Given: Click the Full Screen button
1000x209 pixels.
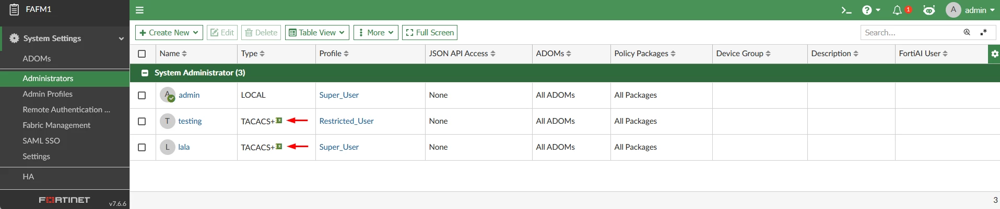Looking at the screenshot, I should [x=430, y=32].
